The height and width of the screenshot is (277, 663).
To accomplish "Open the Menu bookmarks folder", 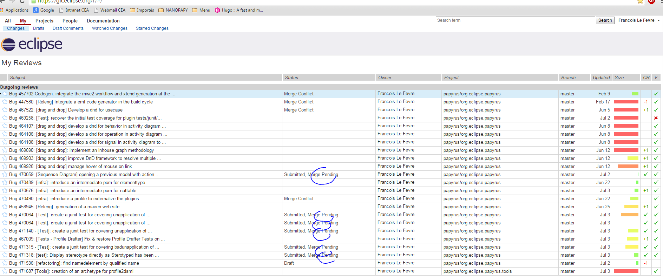I will click(201, 10).
